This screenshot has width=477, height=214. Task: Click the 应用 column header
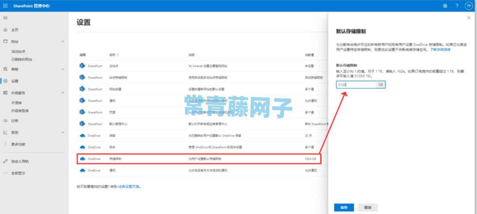(x=83, y=55)
